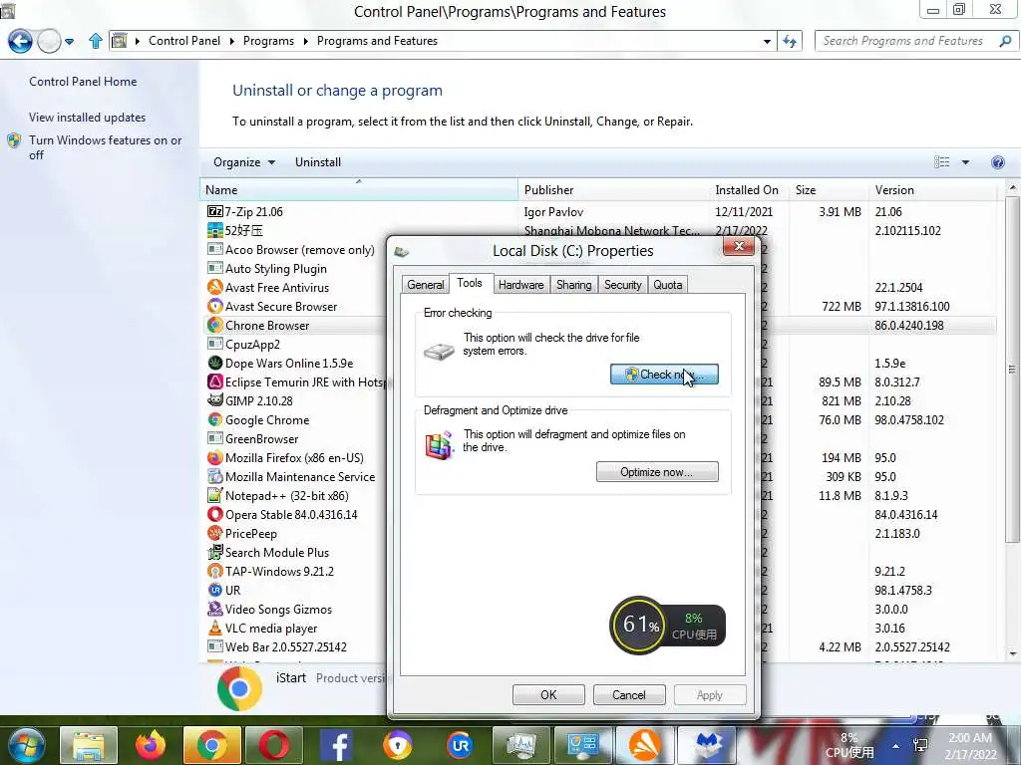Viewport: 1021px width, 765px height.
Task: Click the Notepad++ list icon
Action: click(x=214, y=495)
